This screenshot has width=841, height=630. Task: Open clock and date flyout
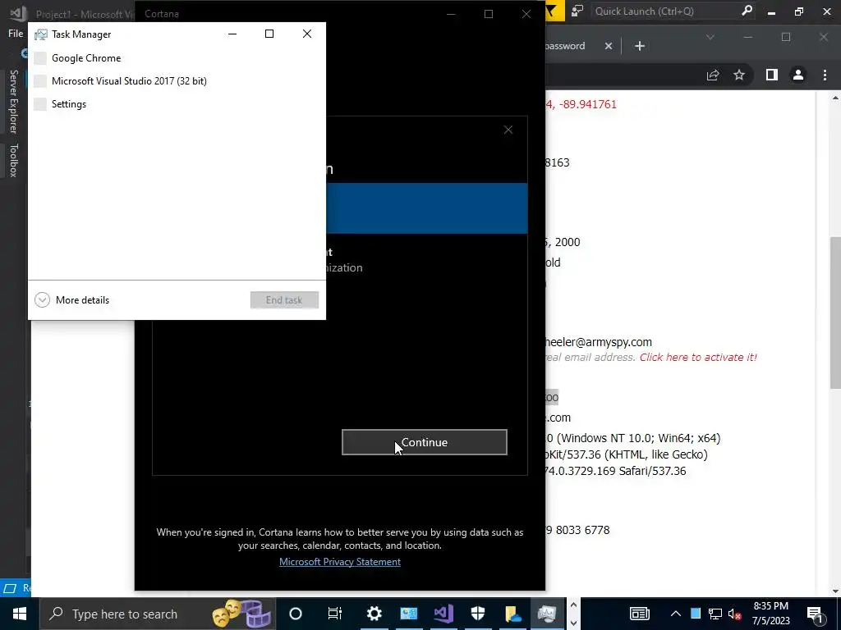point(770,614)
